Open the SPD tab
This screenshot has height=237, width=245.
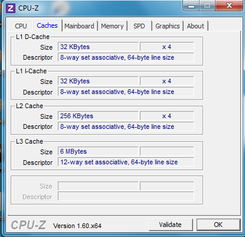click(x=139, y=26)
